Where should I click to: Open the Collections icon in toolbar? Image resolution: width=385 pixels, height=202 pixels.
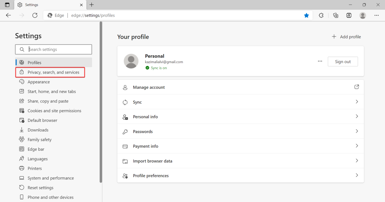click(336, 15)
